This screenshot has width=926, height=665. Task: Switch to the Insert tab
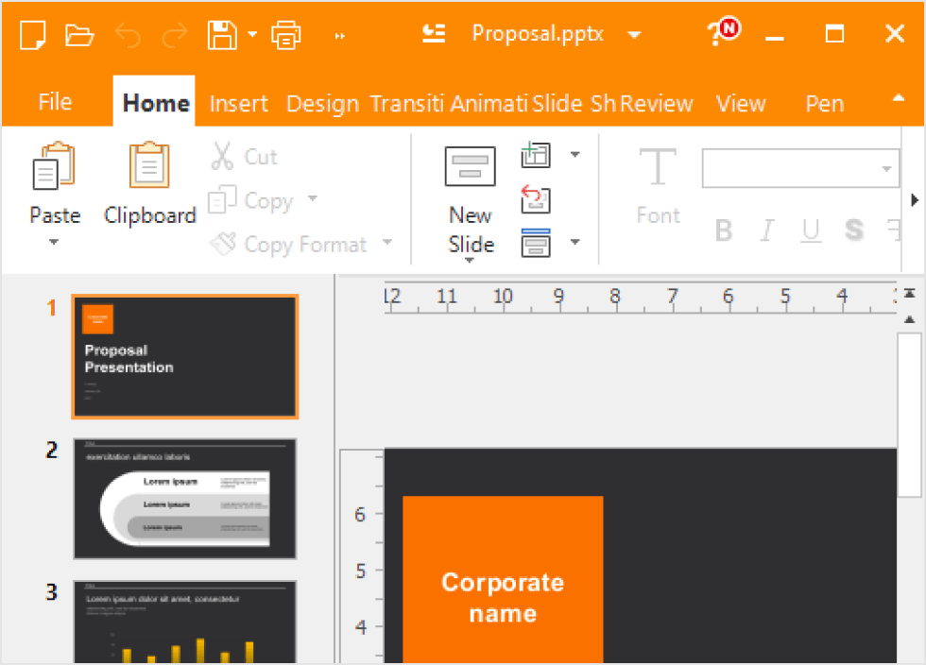point(238,104)
